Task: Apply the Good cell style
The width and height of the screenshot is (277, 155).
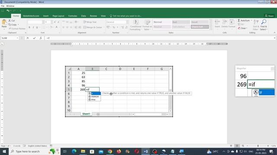Action: (x=200, y=22)
